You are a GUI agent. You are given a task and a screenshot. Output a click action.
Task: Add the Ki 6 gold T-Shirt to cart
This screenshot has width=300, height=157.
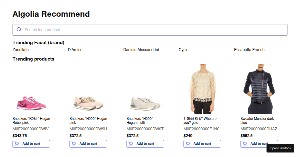[202, 144]
